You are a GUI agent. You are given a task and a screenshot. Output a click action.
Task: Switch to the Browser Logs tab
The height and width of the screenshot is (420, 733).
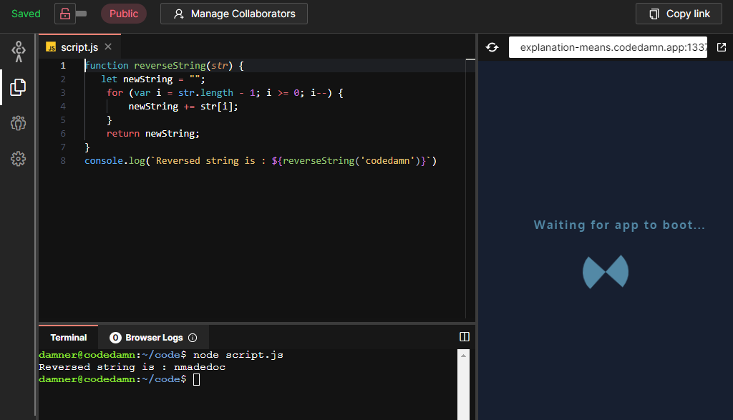153,337
